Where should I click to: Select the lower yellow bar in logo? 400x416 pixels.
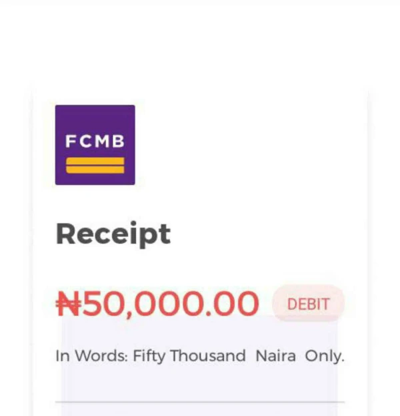pyautogui.click(x=95, y=170)
